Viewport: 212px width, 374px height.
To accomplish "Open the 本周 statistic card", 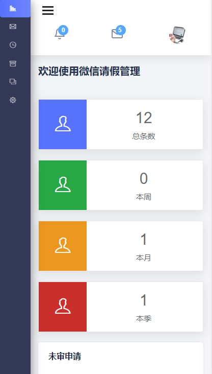I will pyautogui.click(x=121, y=185).
